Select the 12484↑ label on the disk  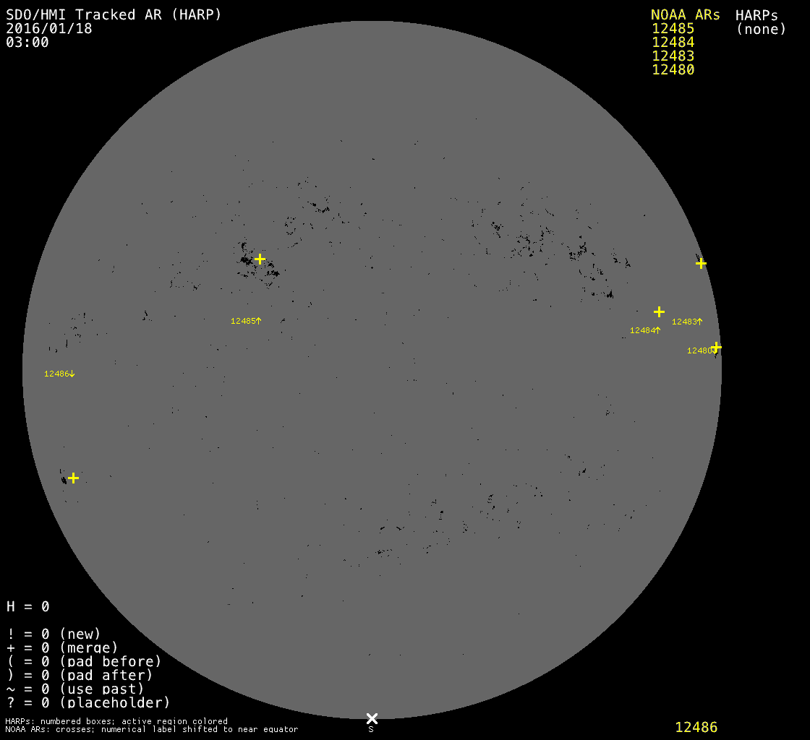645,330
